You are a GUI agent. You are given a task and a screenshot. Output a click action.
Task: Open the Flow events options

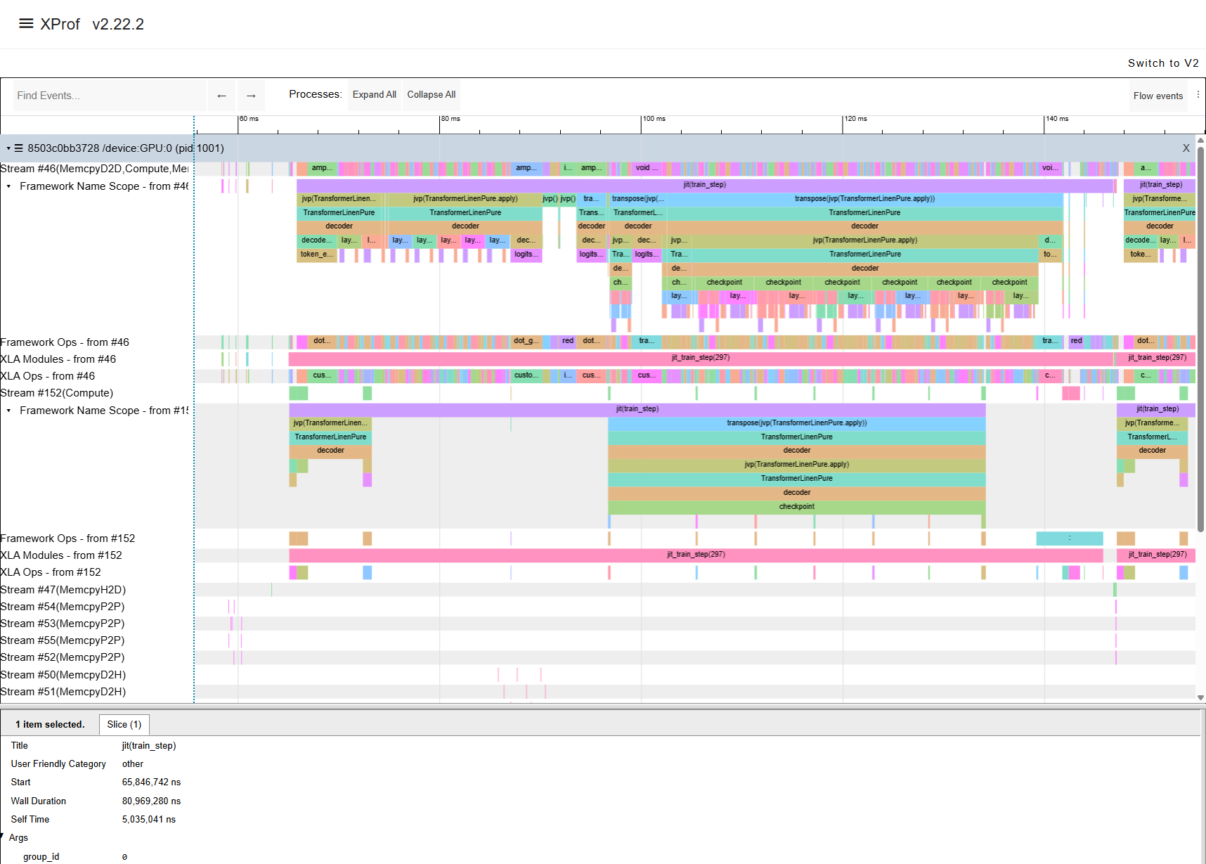point(1158,96)
